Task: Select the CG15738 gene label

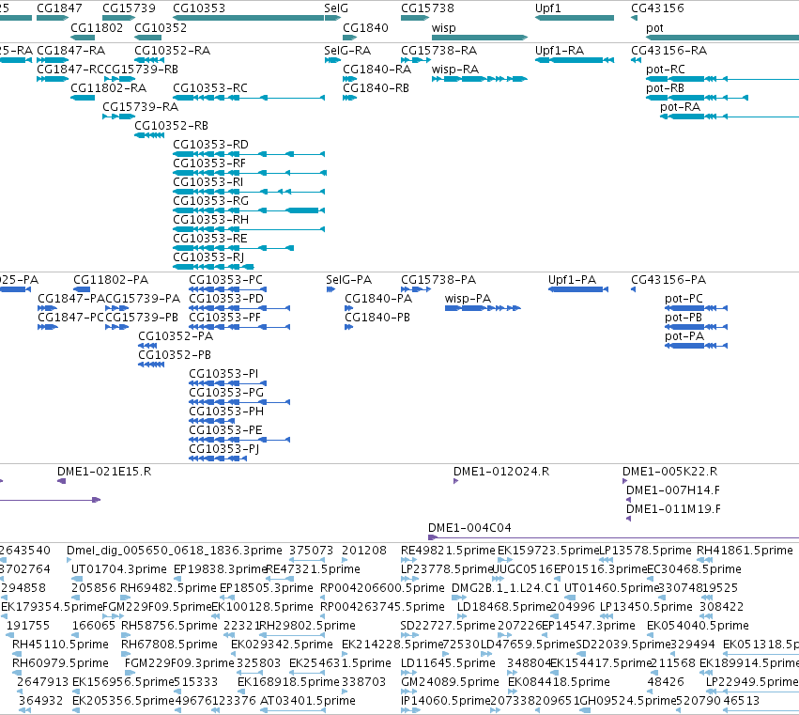Action: (427, 8)
